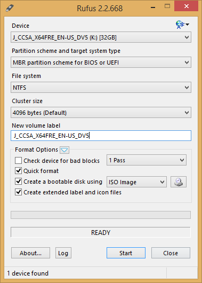
Task: Open the Device dropdown
Action: (101, 37)
